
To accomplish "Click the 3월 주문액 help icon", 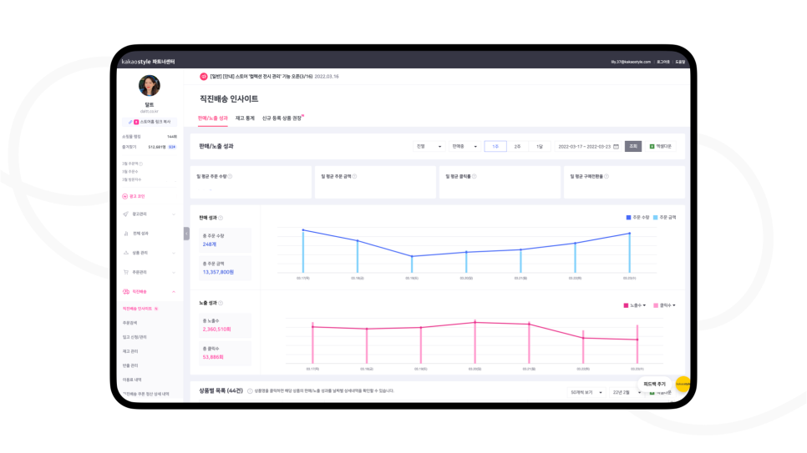I will pos(140,164).
